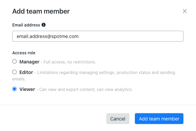Image resolution: width=196 pixels, height=131 pixels.
Task: Select the Viewer access role
Action: [15, 89]
